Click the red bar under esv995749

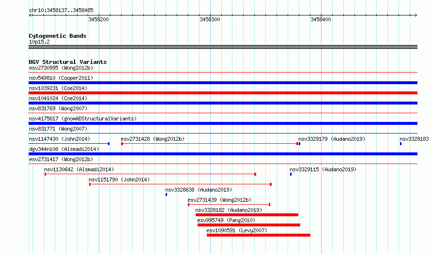(249, 225)
